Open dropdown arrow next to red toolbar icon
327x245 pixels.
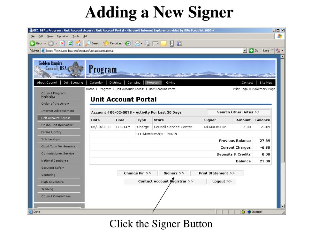coord(282,51)
